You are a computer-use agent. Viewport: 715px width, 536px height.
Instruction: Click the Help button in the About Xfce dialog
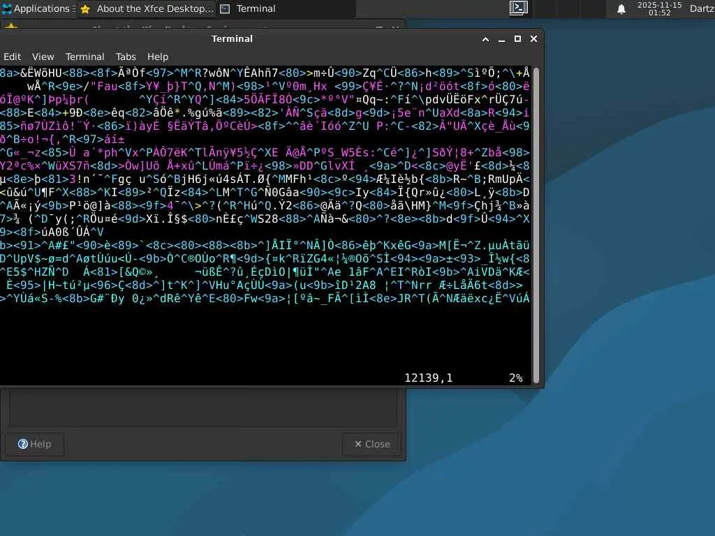pyautogui.click(x=35, y=444)
